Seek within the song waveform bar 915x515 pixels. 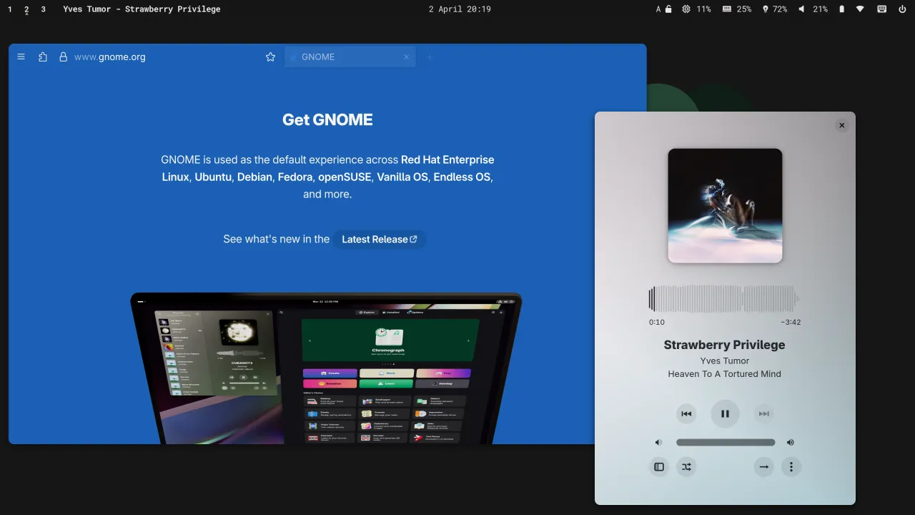point(725,299)
